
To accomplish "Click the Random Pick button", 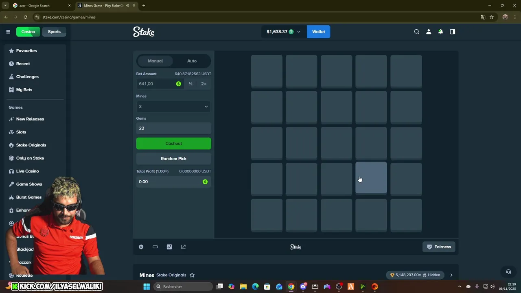I will [x=173, y=159].
